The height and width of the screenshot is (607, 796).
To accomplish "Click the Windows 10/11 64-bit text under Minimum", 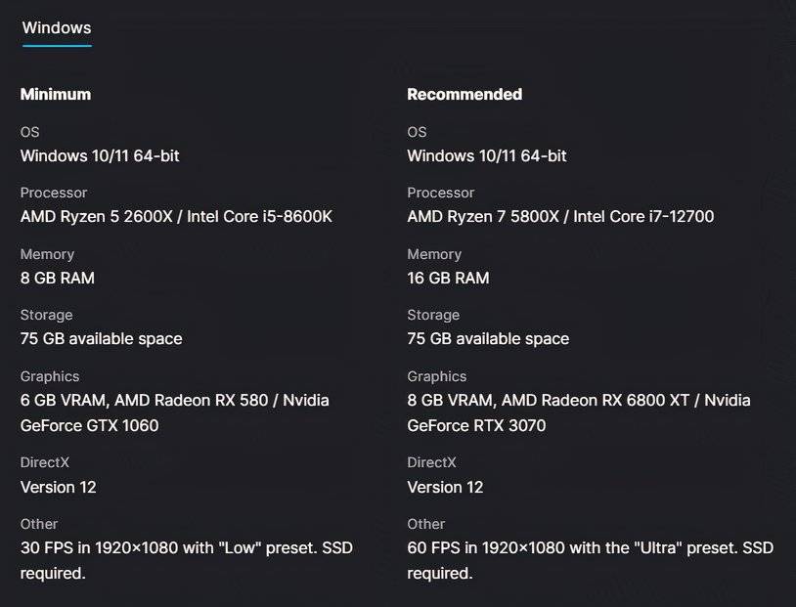I will tap(100, 155).
